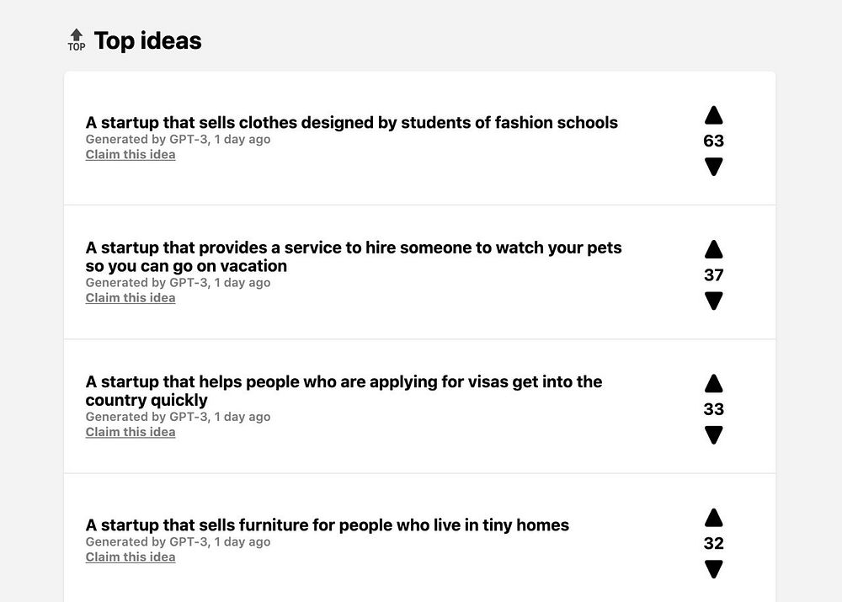Upvote the tiny homes furniture idea
Screen dimensions: 842x602
coord(713,518)
